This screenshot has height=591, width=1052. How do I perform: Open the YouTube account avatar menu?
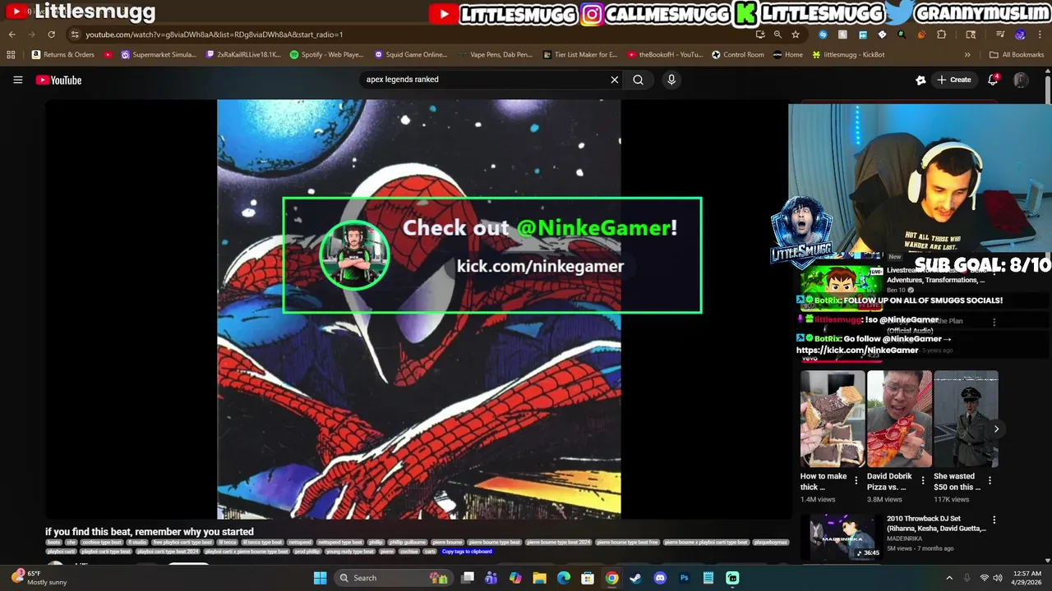(x=1021, y=80)
